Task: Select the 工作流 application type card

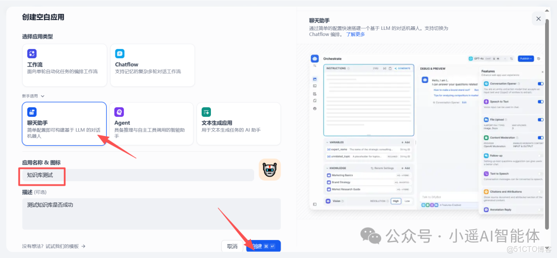Action: [x=64, y=65]
